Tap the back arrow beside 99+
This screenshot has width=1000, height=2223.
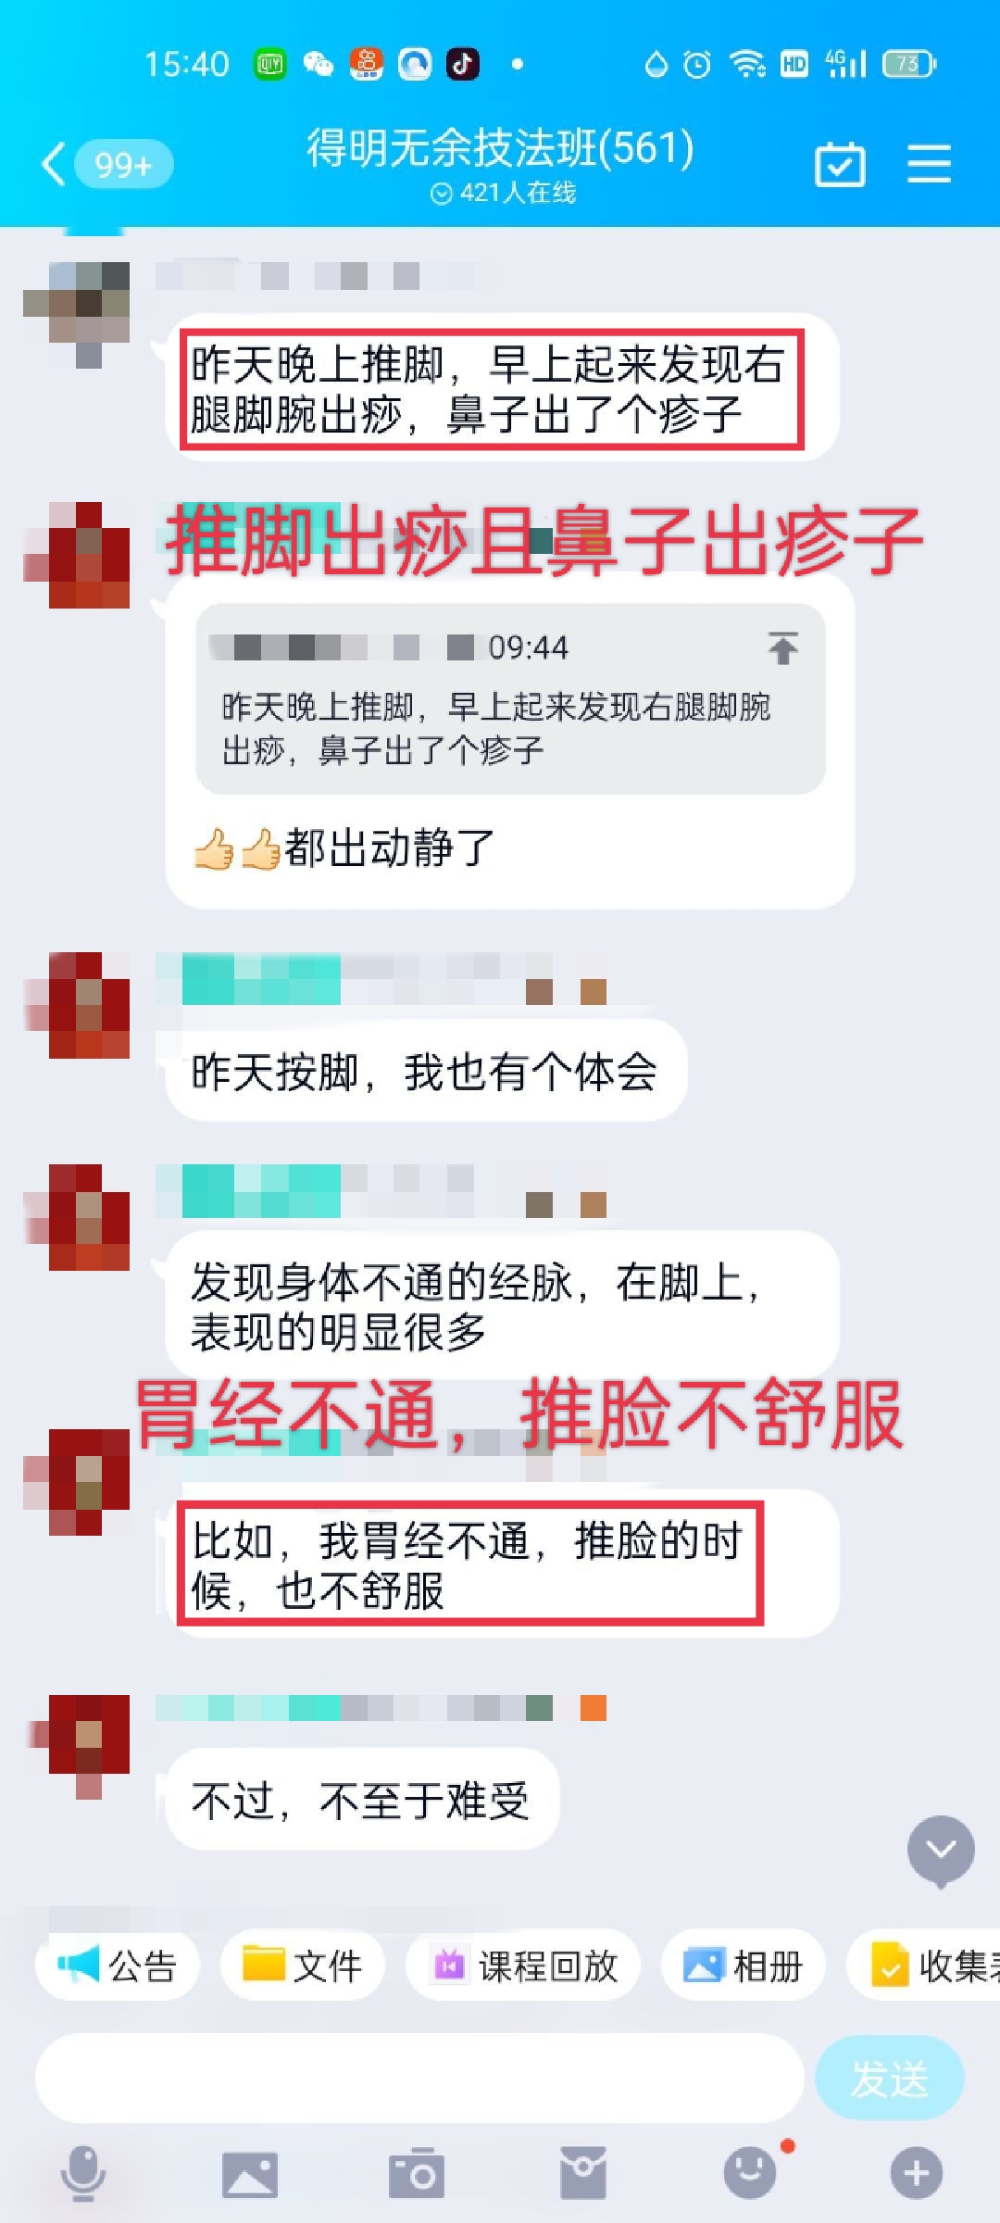(x=54, y=165)
